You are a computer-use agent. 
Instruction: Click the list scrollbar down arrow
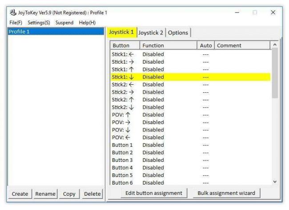tap(275, 182)
